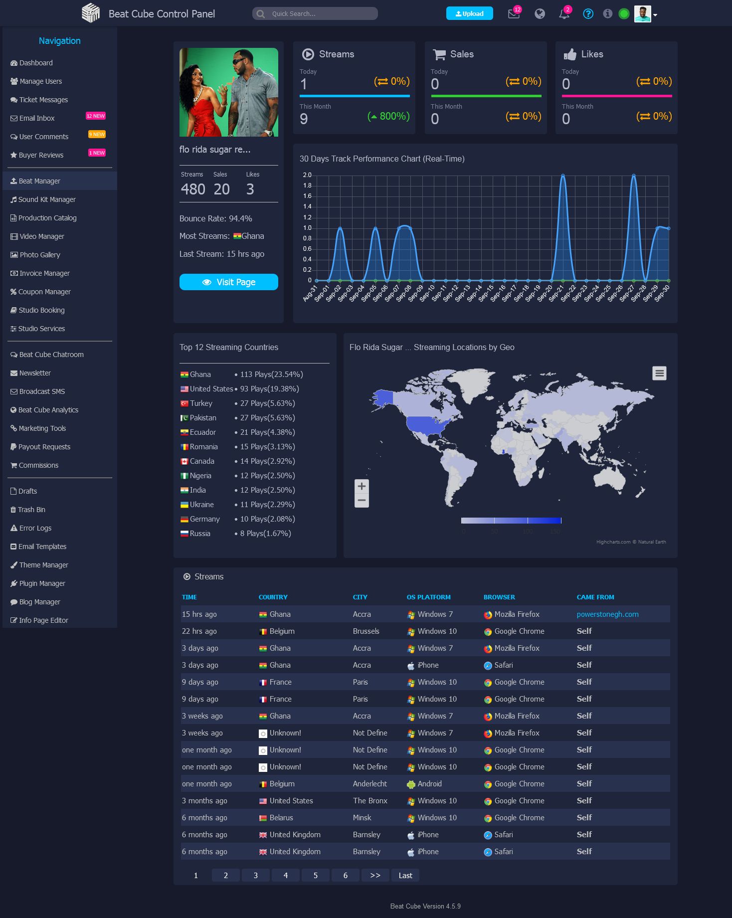This screenshot has height=918, width=732.
Task: Click the globe icon in top bar
Action: pyautogui.click(x=540, y=14)
